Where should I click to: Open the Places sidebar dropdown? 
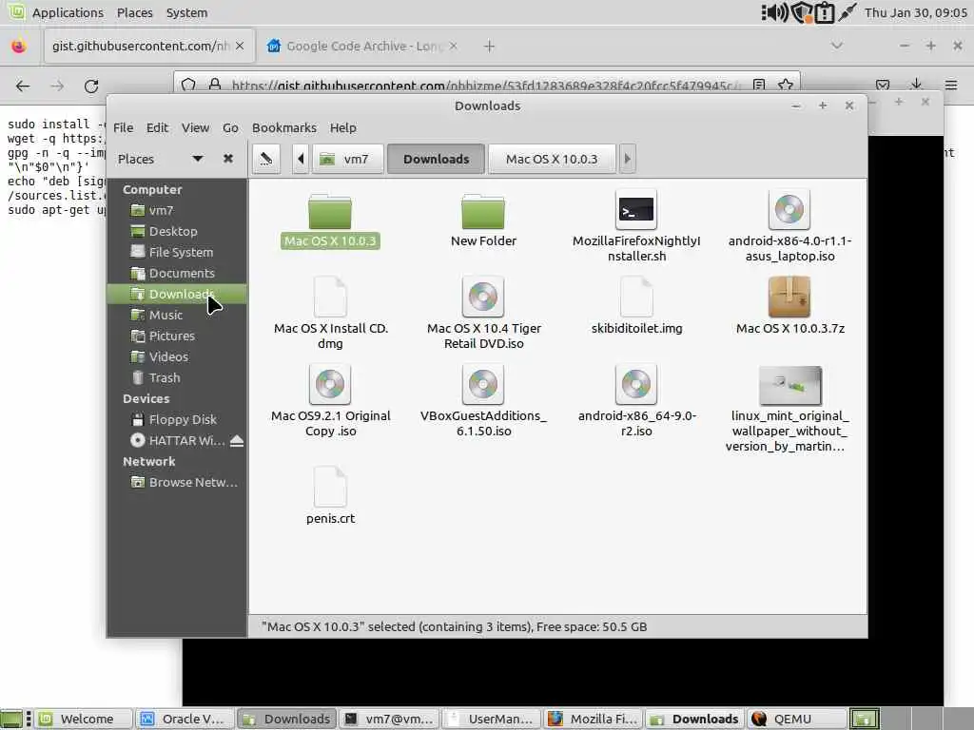(198, 159)
